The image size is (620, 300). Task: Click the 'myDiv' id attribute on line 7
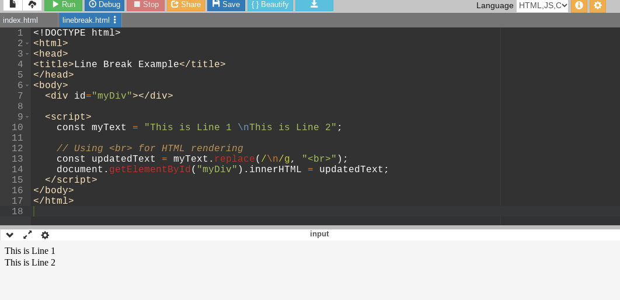112,96
